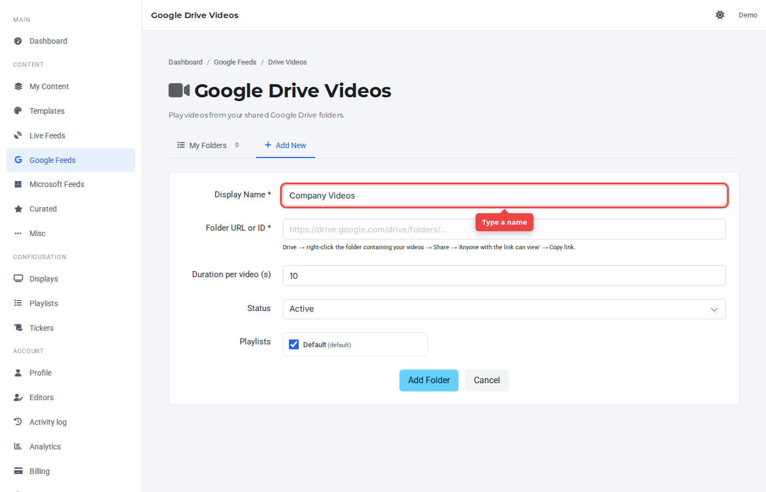Click the Google Feeds G icon

click(x=18, y=160)
